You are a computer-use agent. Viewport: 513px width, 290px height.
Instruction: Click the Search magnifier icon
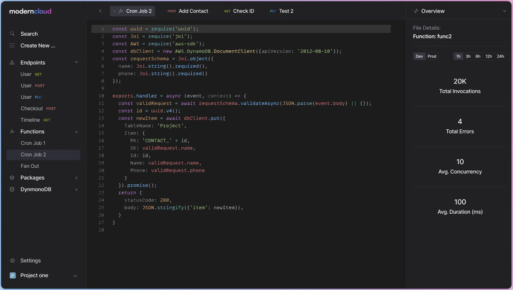click(x=12, y=34)
